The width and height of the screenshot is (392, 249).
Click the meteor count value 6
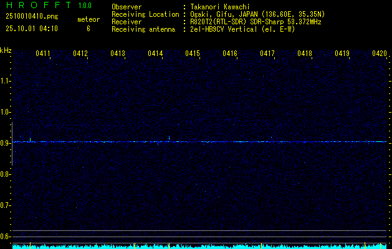point(88,29)
